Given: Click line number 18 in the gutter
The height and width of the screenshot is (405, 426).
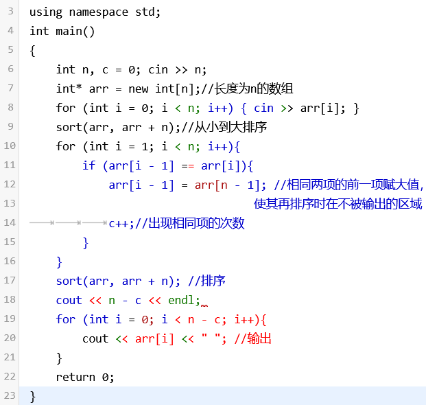Looking at the screenshot, I should 10,300.
